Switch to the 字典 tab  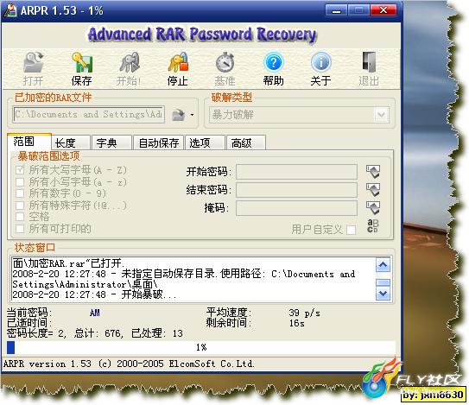tap(111, 143)
